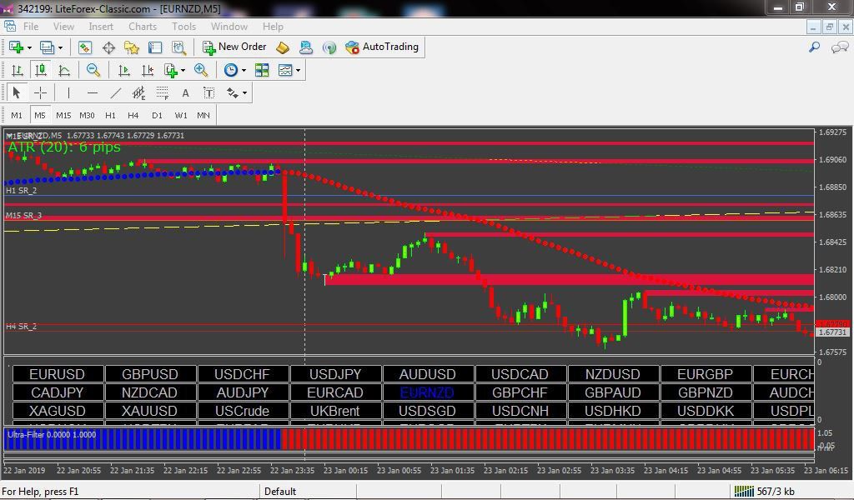Select the Fibonacci retracement tool
This screenshot has height=500, width=854.
(163, 93)
